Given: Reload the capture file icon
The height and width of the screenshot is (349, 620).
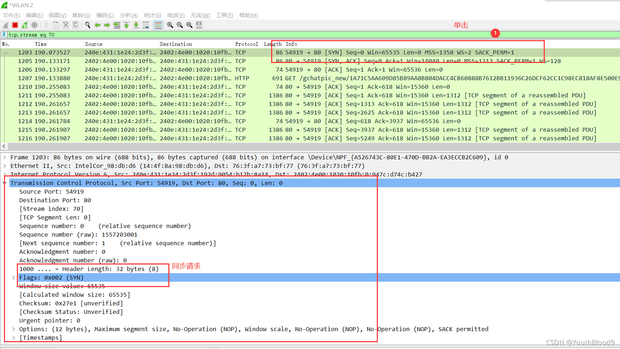Looking at the screenshot, I should click(76, 25).
